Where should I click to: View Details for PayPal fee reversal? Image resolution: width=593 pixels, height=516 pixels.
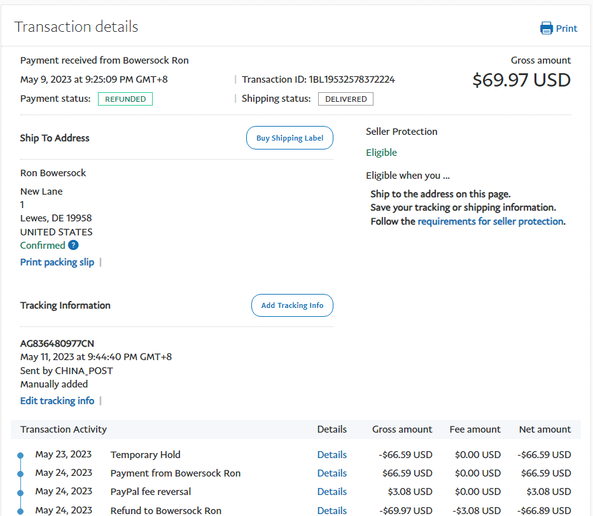pos(331,492)
